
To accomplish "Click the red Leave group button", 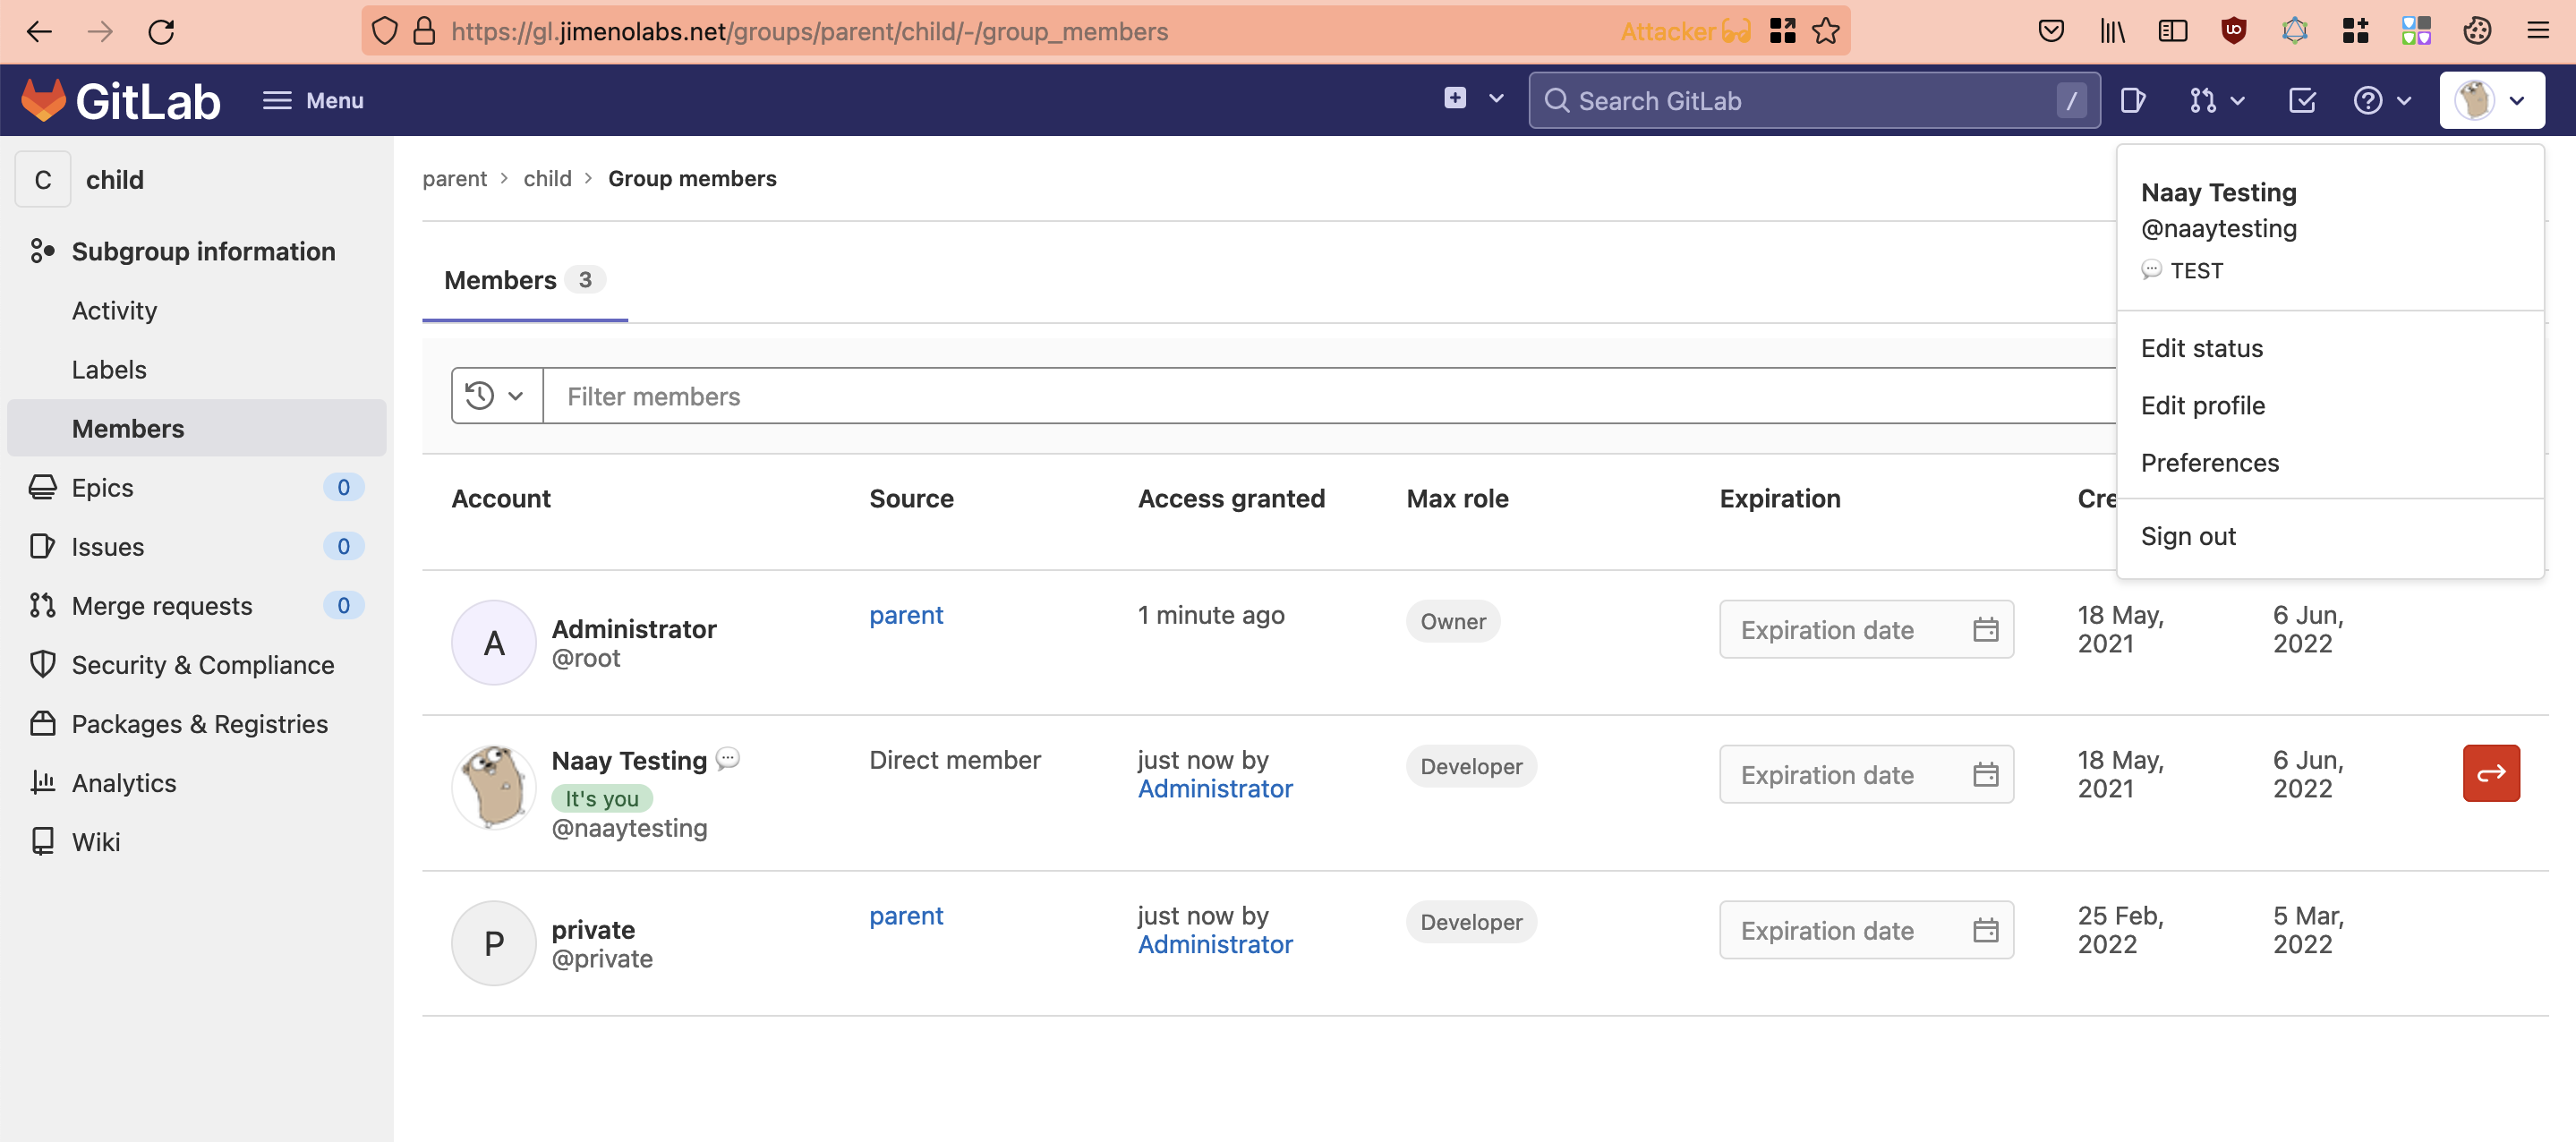I will pyautogui.click(x=2490, y=773).
